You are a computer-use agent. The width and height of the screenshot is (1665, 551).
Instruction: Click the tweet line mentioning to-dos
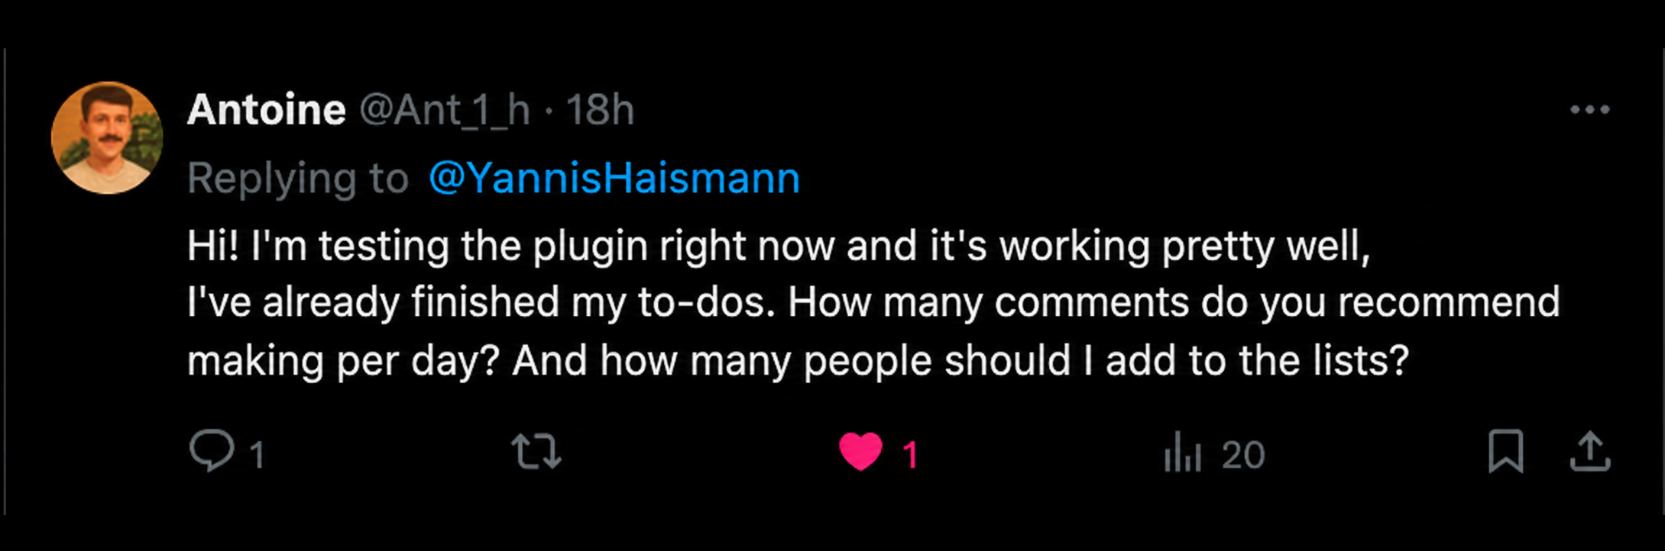click(873, 303)
